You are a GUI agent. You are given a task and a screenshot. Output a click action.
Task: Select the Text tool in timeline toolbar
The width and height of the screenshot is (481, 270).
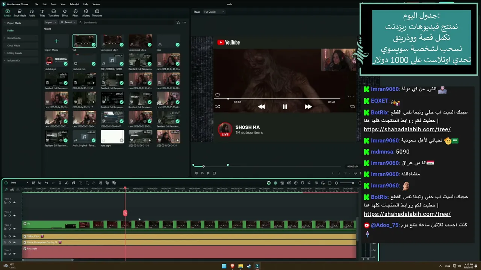[x=80, y=183]
